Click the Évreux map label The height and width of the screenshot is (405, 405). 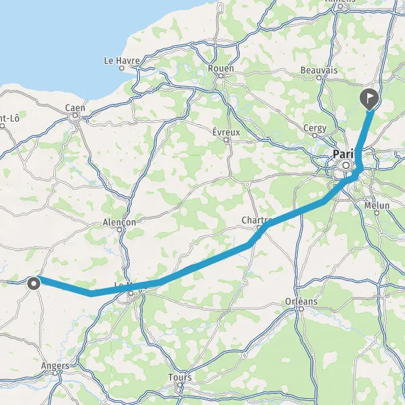click(x=226, y=132)
